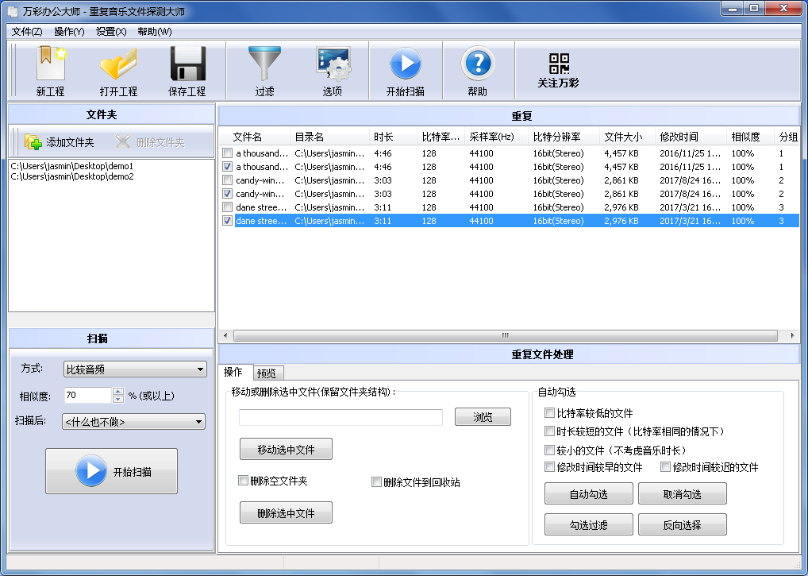The image size is (808, 576).
Task: Click the 关注万彩 QR code icon
Action: [559, 64]
